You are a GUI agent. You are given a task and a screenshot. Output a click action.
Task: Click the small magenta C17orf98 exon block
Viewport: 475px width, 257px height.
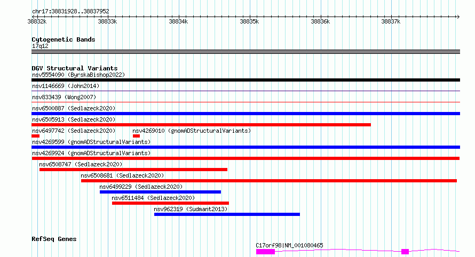click(405, 252)
